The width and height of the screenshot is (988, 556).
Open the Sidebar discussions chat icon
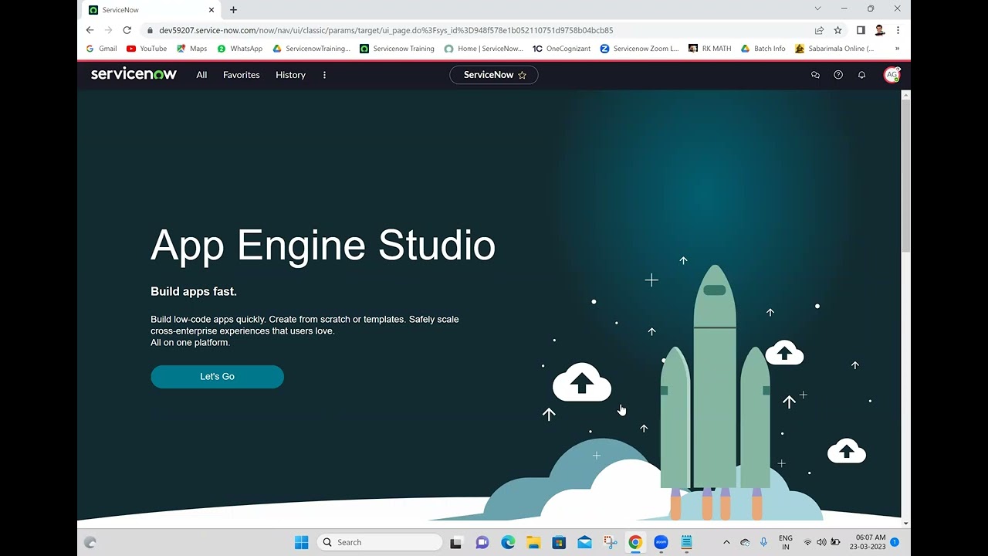[x=815, y=75]
